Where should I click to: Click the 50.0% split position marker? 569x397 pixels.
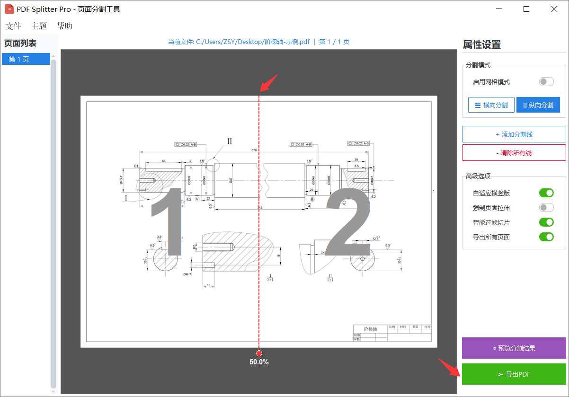pyautogui.click(x=259, y=361)
